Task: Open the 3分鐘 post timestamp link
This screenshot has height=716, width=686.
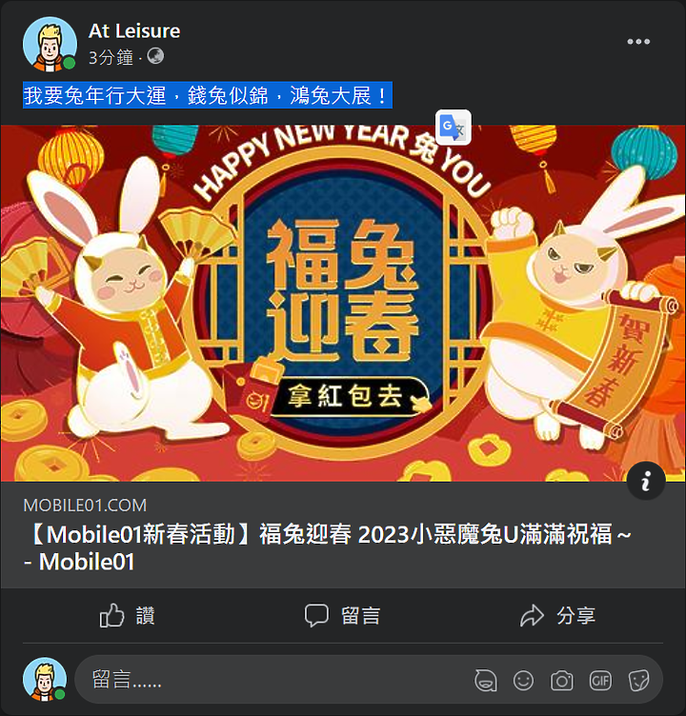Action: (111, 57)
